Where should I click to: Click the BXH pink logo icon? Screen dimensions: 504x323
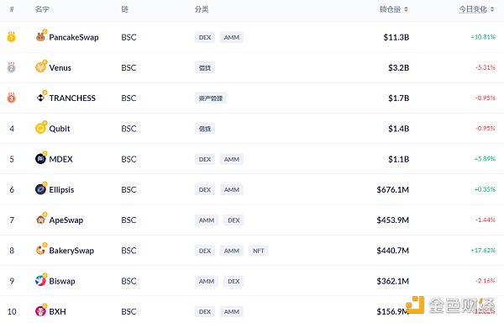[x=40, y=311]
